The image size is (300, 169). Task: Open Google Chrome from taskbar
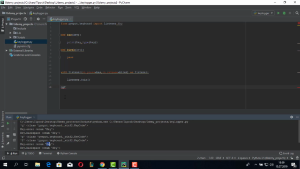tap(102, 165)
